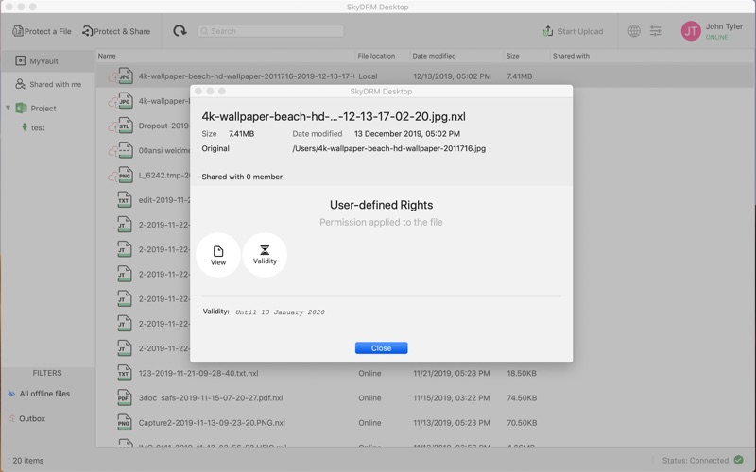Open the preferences sliders icon
The height and width of the screenshot is (472, 756).
click(x=656, y=31)
